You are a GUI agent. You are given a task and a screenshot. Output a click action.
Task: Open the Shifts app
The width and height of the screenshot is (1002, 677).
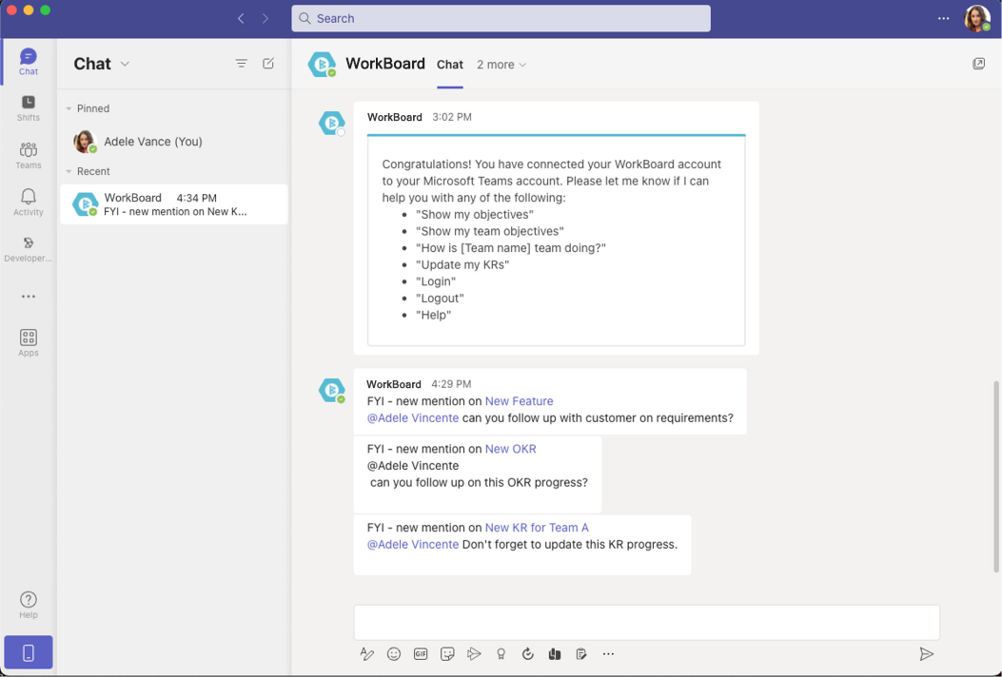coord(29,108)
